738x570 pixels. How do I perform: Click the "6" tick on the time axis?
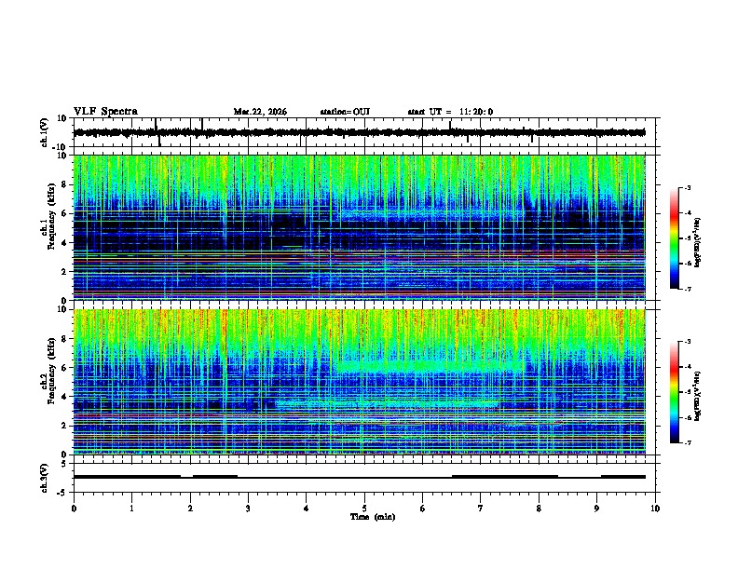point(423,509)
